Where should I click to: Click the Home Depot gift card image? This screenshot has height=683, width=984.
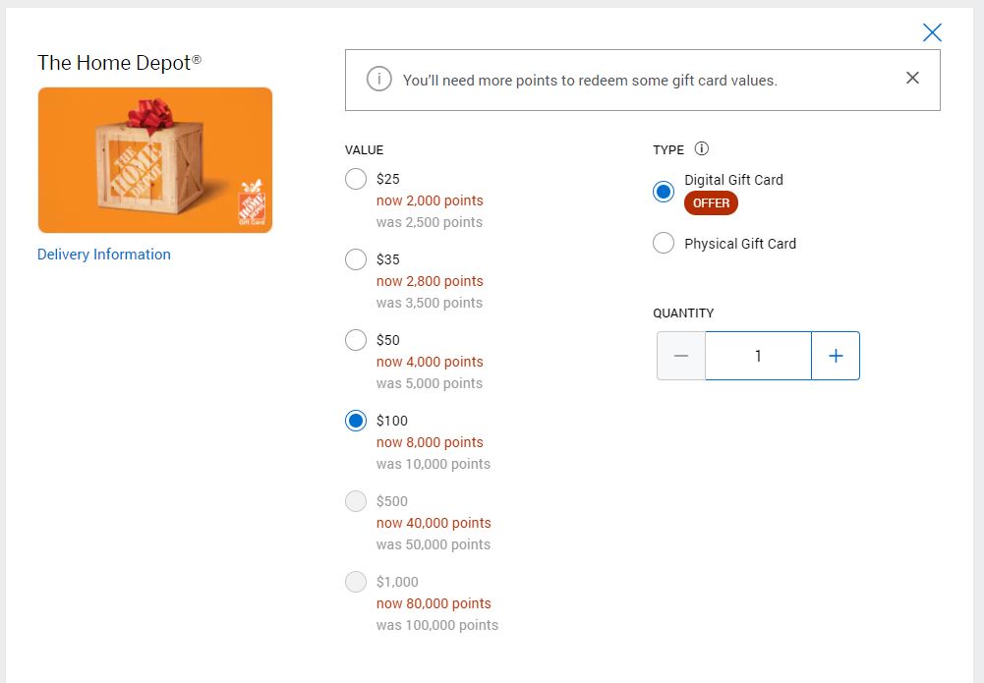tap(154, 160)
